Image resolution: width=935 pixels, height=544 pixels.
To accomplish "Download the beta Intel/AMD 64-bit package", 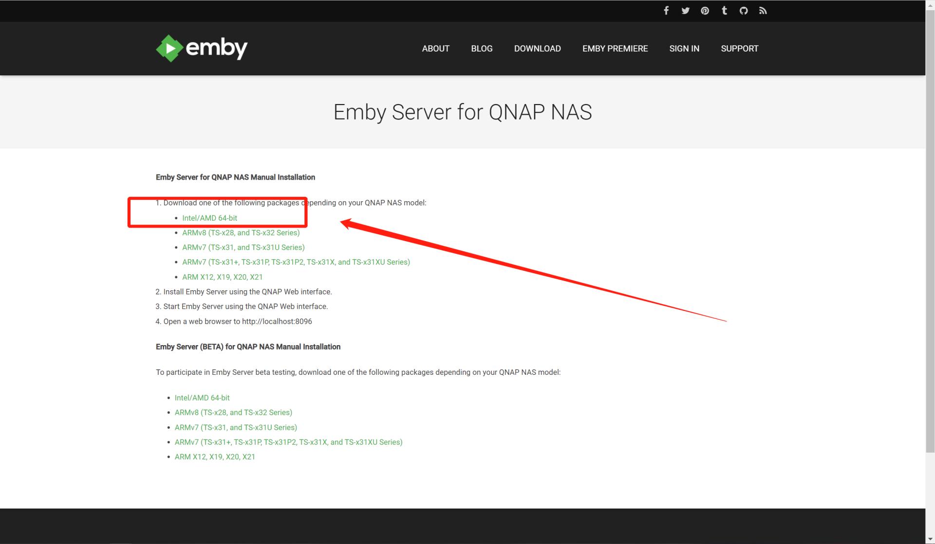I will pyautogui.click(x=202, y=398).
